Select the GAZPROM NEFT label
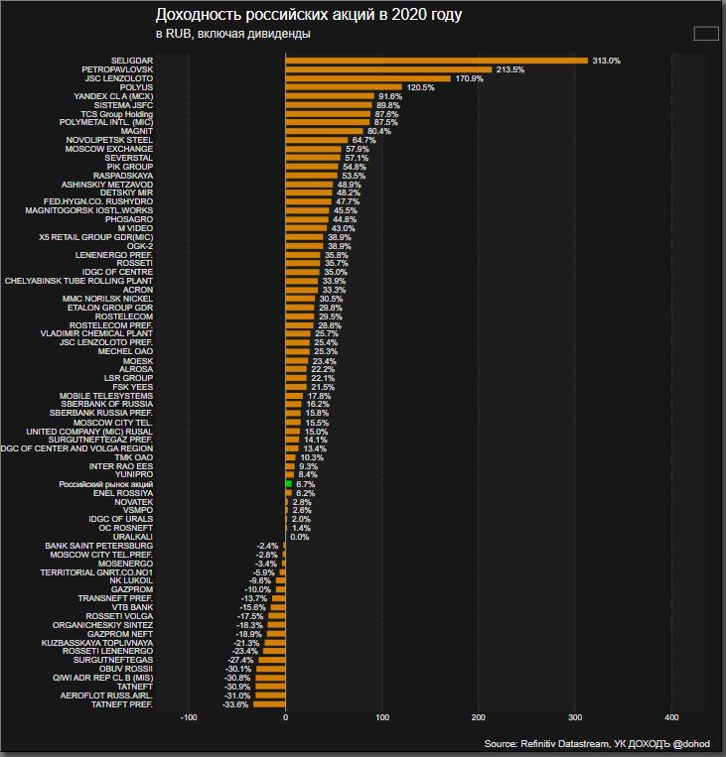Viewport: 726px width, 757px height. (x=120, y=634)
